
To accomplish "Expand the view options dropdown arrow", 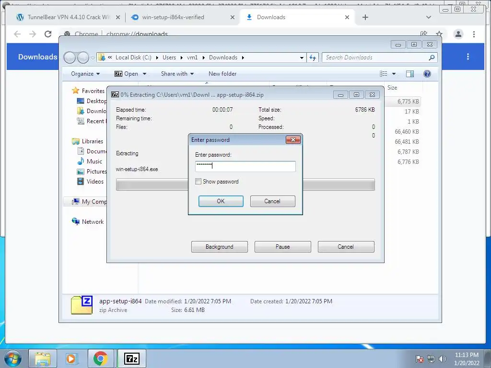I will [x=394, y=74].
